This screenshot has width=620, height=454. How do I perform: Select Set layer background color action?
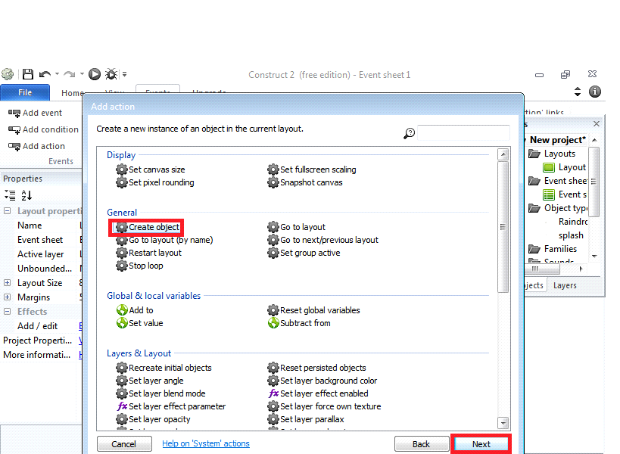click(322, 381)
